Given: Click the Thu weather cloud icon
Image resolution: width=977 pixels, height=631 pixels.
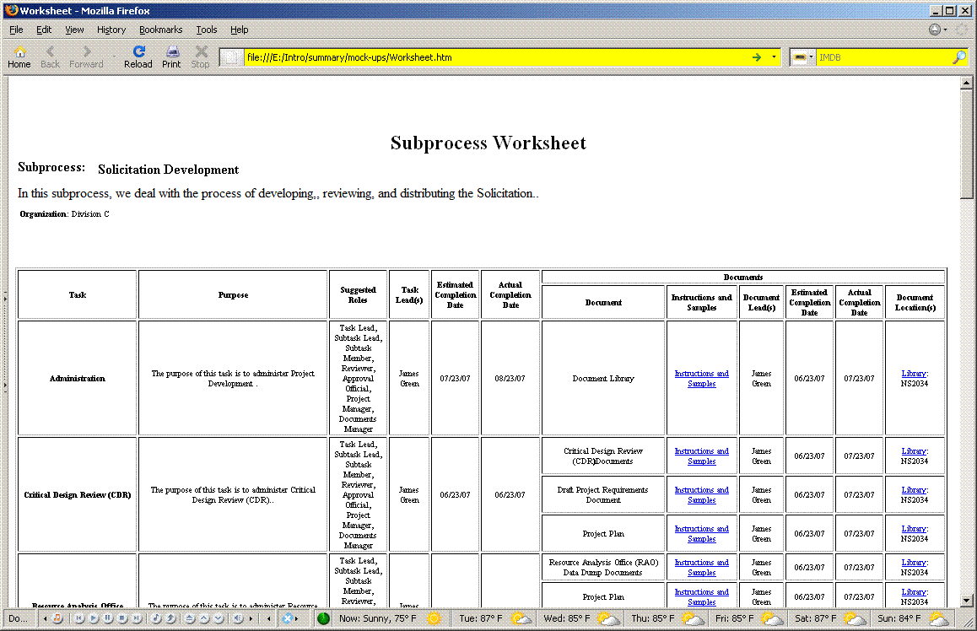Looking at the screenshot, I should tap(693, 618).
